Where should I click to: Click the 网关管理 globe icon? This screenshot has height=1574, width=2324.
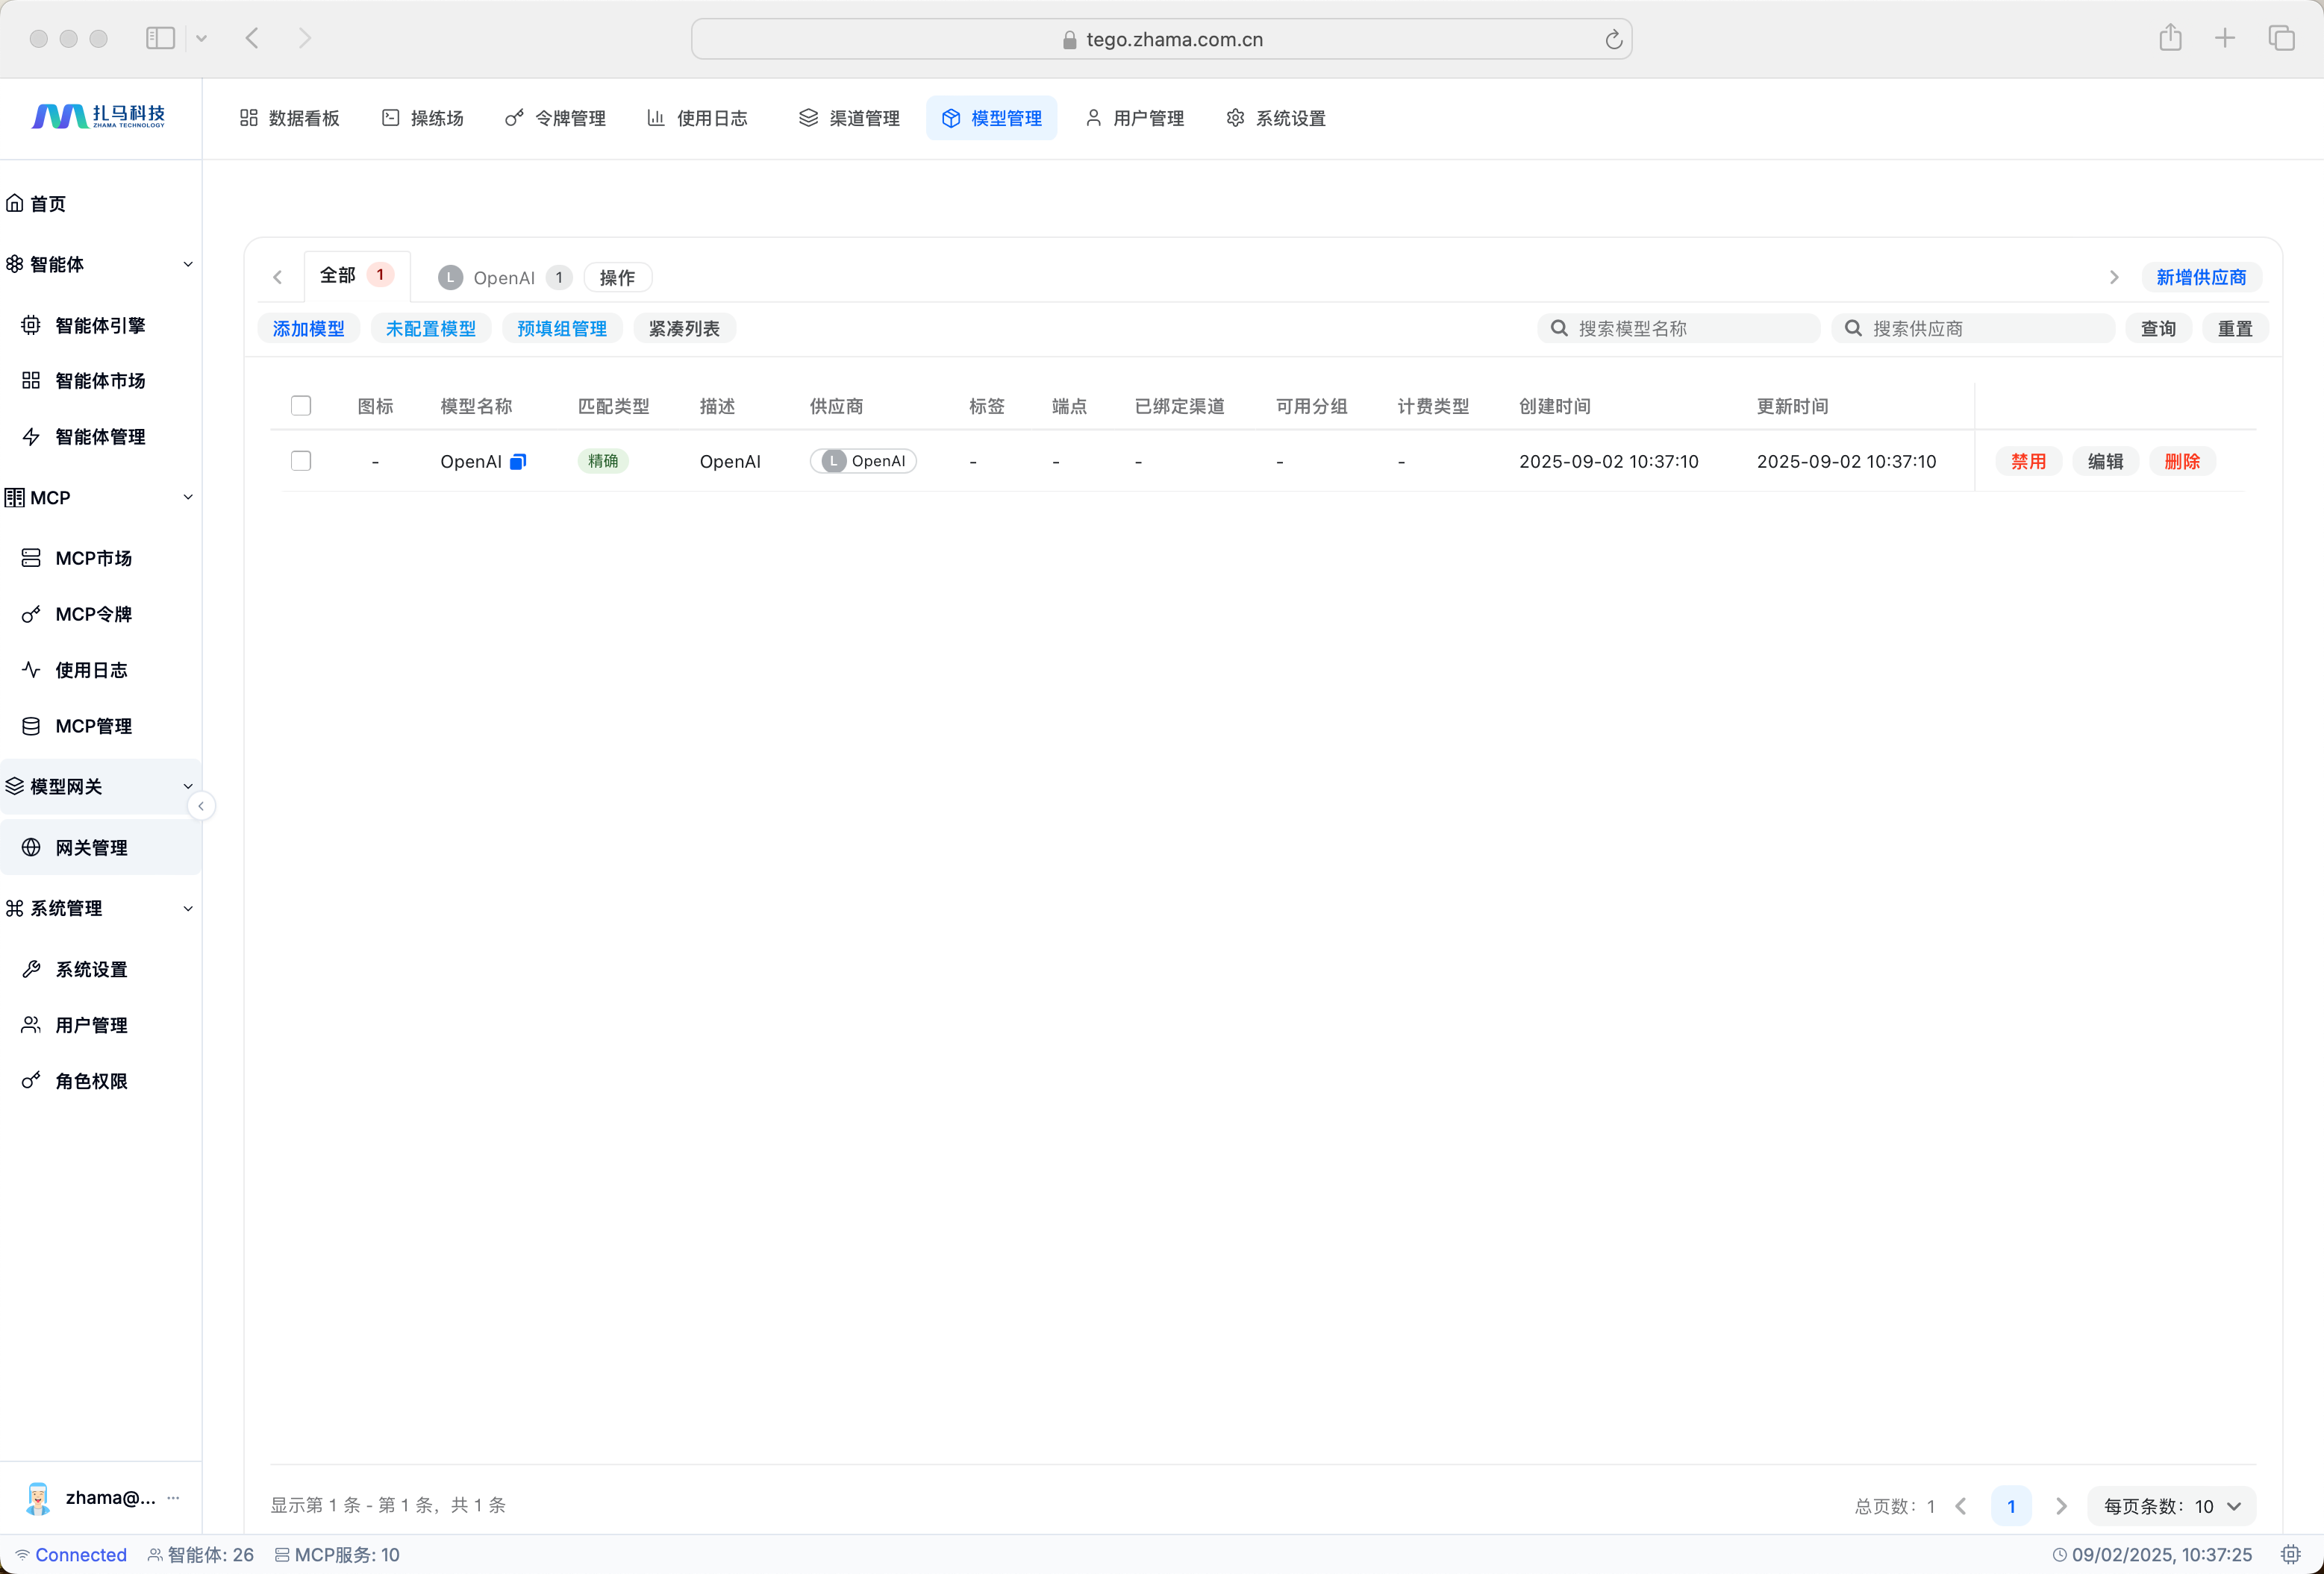coord(31,847)
